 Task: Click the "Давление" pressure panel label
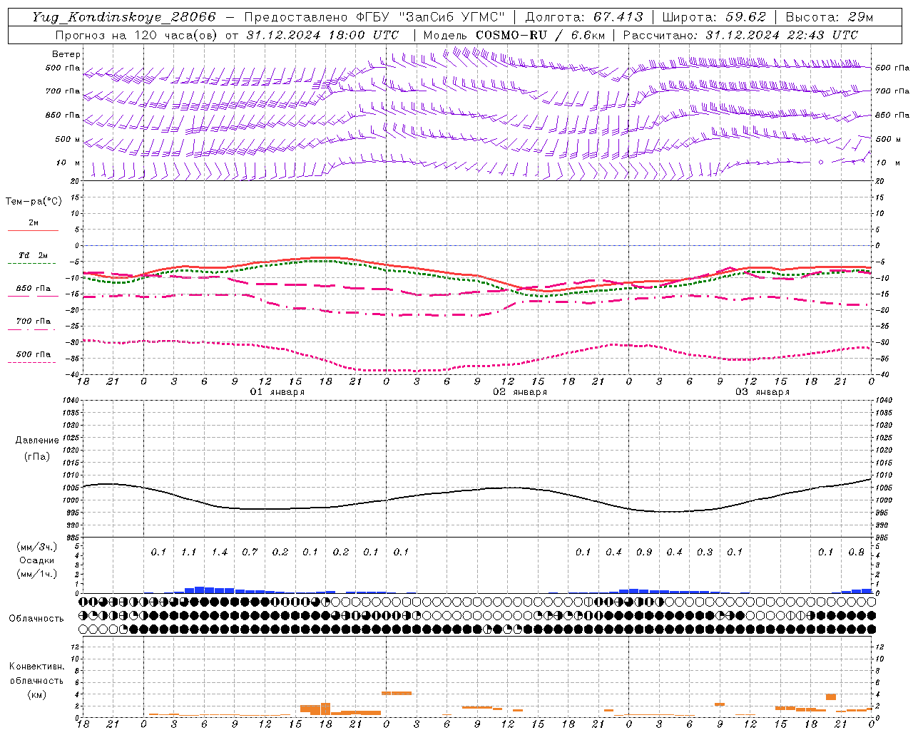pyautogui.click(x=37, y=441)
